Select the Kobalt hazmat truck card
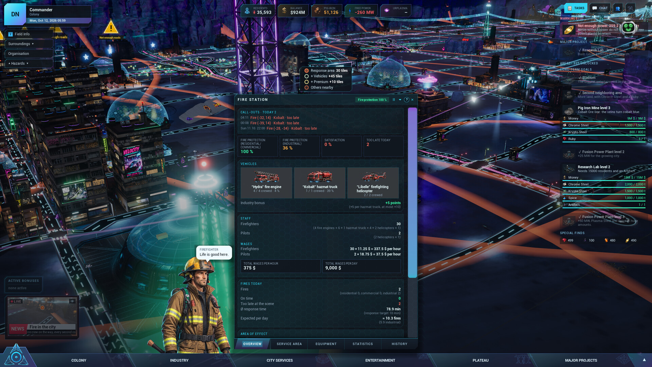The image size is (652, 367). pos(320,183)
